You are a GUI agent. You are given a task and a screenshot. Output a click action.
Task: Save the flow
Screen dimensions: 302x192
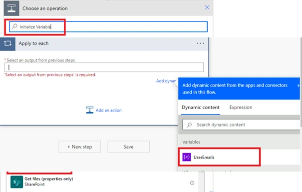tap(128, 147)
